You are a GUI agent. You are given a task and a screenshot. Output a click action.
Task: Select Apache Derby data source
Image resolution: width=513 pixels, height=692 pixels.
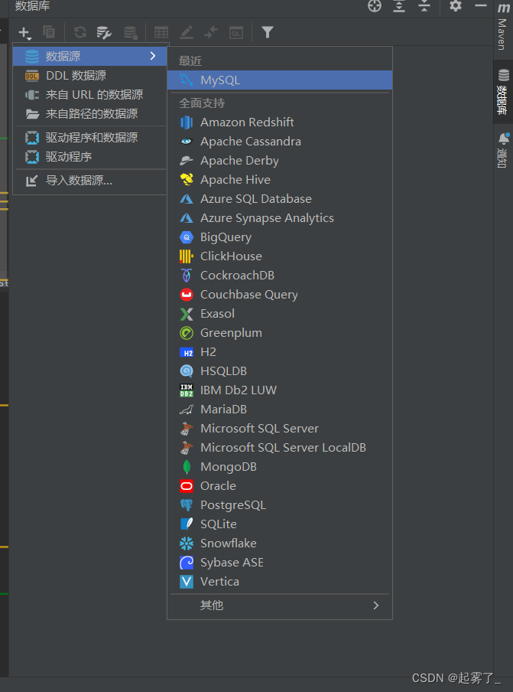(280, 161)
